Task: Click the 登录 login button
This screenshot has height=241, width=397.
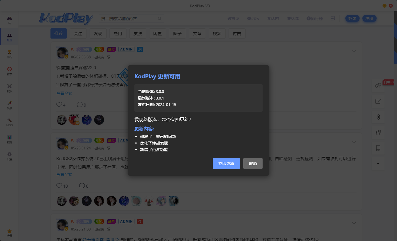Action: pyautogui.click(x=352, y=18)
